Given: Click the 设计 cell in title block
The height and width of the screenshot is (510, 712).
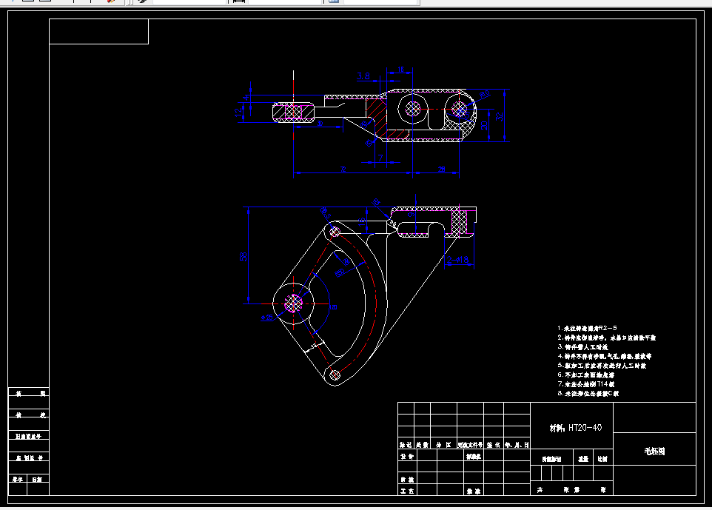Looking at the screenshot, I should pos(407,456).
